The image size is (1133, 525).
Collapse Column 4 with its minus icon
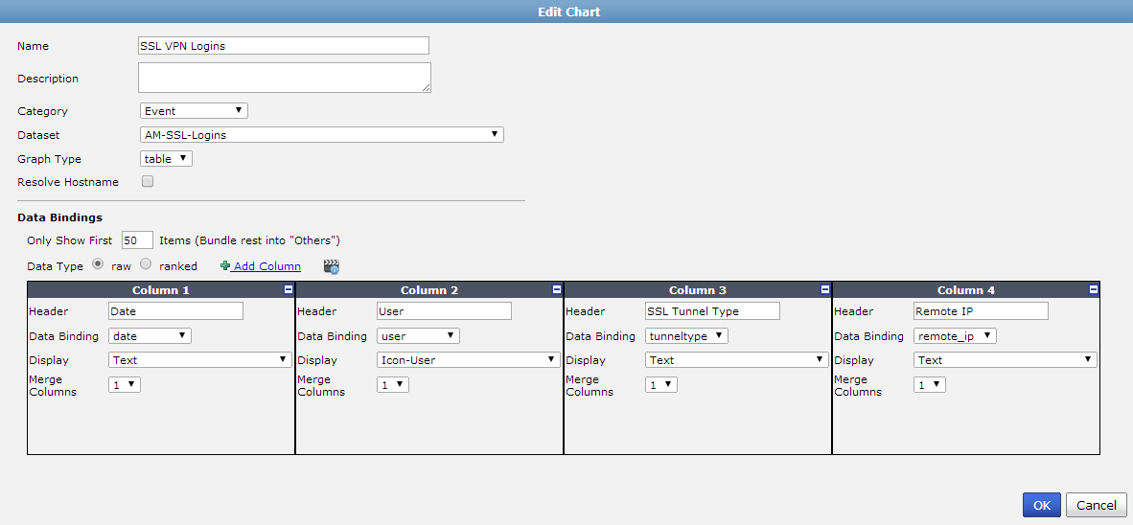click(x=1094, y=289)
